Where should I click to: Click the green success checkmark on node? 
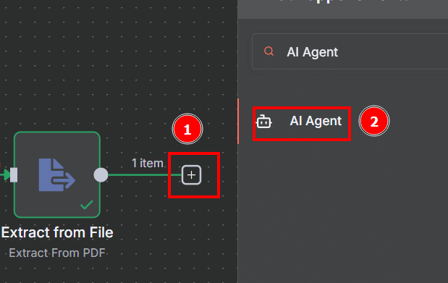pos(87,205)
